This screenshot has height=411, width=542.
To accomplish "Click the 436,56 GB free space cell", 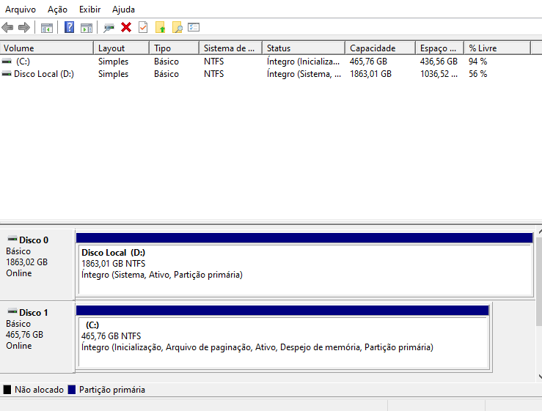I will click(439, 62).
